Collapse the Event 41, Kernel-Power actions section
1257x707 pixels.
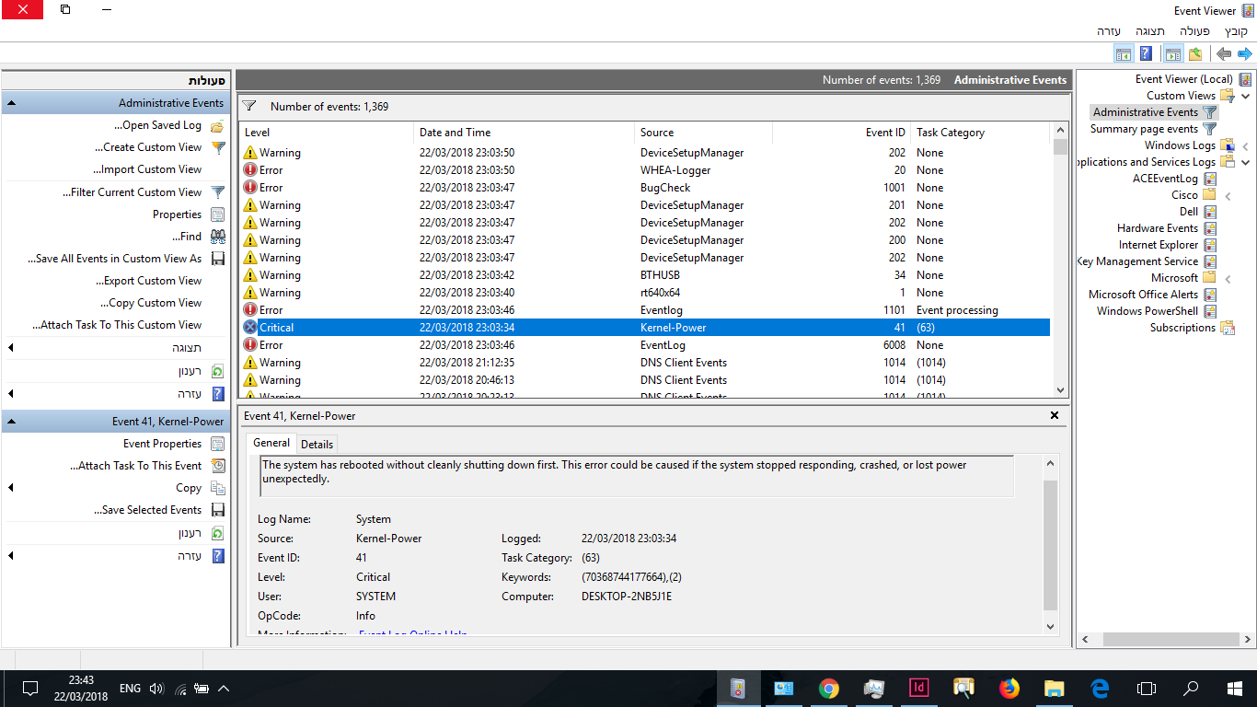click(11, 422)
